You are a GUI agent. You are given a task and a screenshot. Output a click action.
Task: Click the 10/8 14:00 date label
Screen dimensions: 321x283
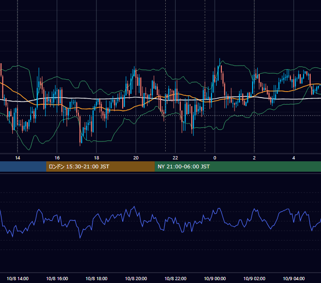pyautogui.click(x=17, y=278)
